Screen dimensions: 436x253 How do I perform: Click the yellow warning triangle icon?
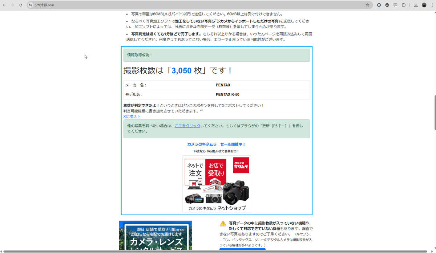(223, 223)
